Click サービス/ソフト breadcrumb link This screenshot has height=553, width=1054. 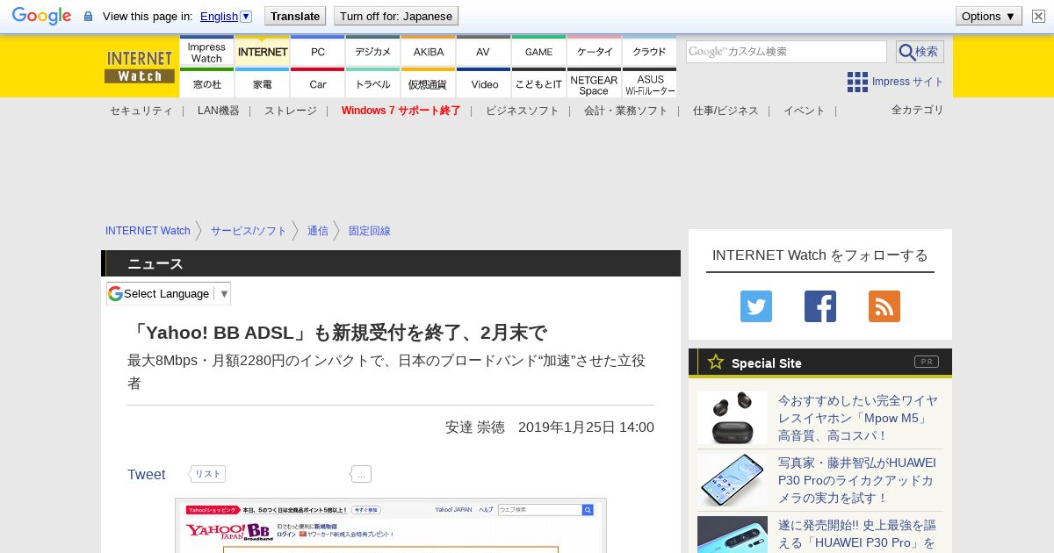[x=249, y=231]
